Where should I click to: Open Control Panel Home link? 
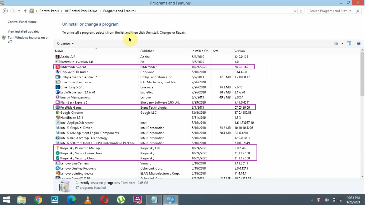tap(22, 22)
